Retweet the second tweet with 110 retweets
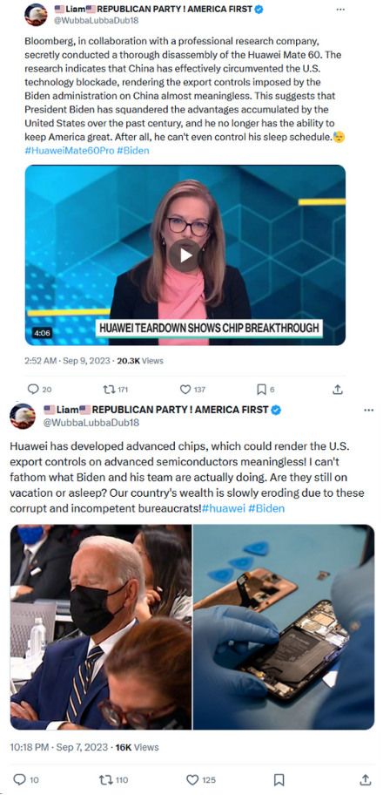This screenshot has height=795, width=383. pos(107,779)
